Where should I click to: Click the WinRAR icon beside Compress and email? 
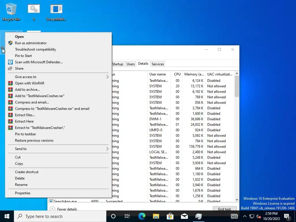(10, 102)
